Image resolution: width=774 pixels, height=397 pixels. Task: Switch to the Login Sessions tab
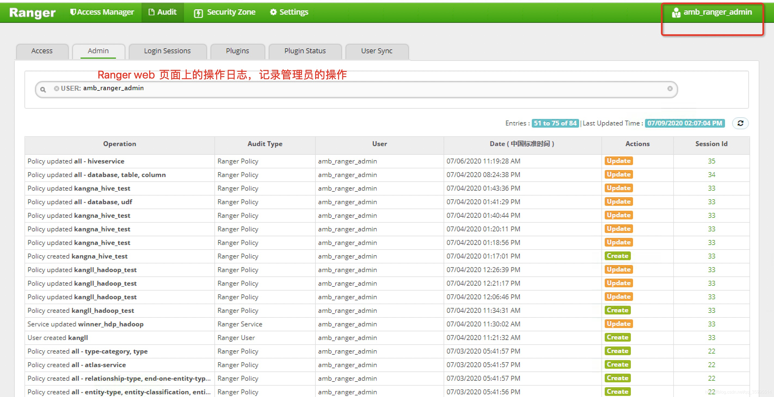[167, 51]
